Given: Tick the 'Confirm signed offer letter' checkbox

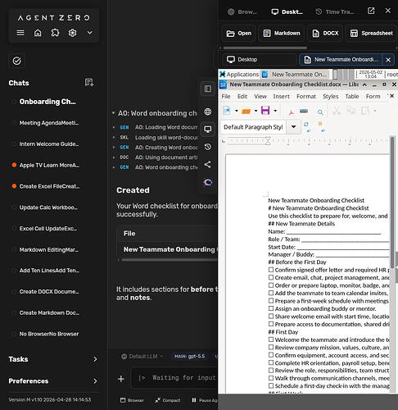Looking at the screenshot, I should pyautogui.click(x=271, y=270).
